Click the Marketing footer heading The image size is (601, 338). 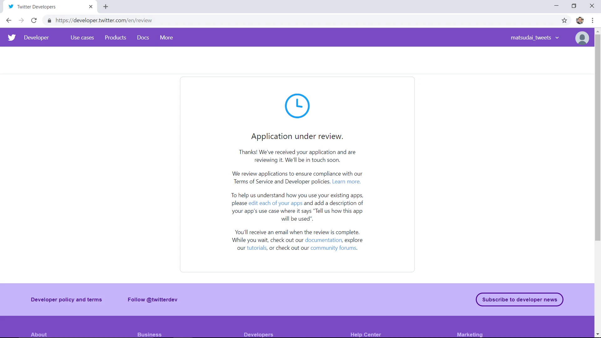click(470, 335)
